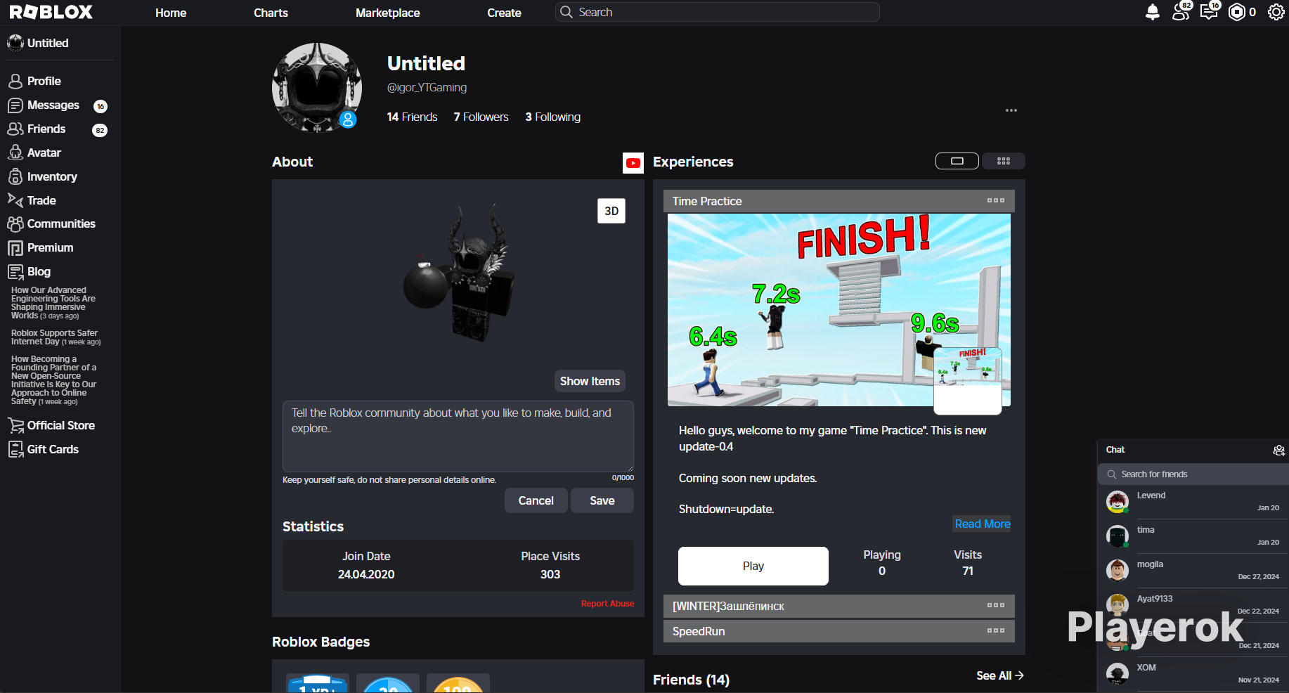
Task: Click the Official Store cart icon
Action: [x=15, y=426]
